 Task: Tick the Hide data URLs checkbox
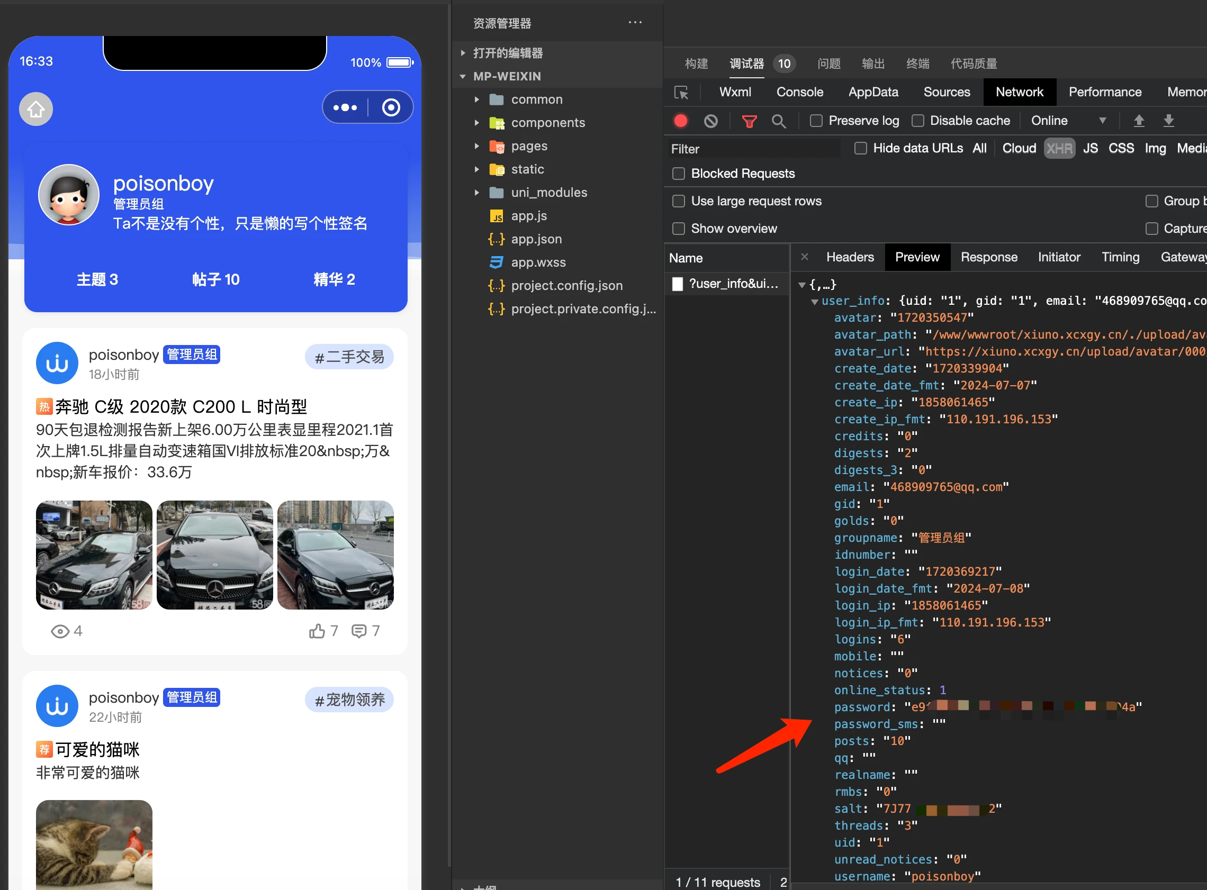(861, 148)
